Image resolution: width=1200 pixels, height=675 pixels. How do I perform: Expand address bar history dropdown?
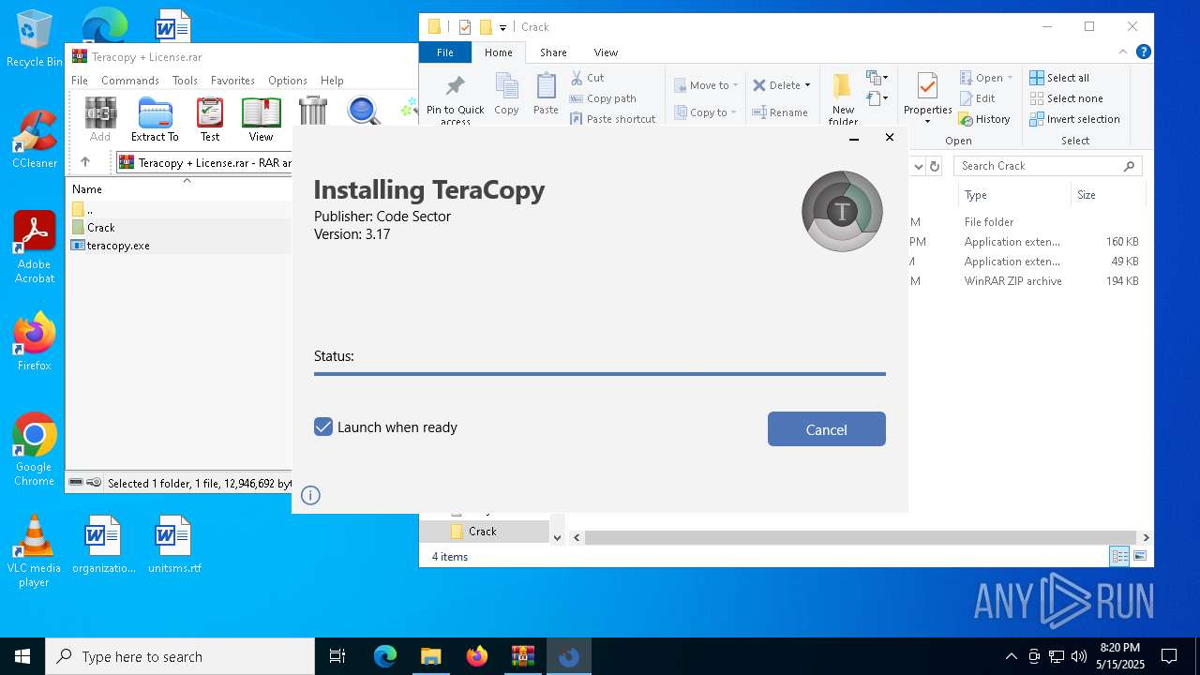(x=919, y=166)
